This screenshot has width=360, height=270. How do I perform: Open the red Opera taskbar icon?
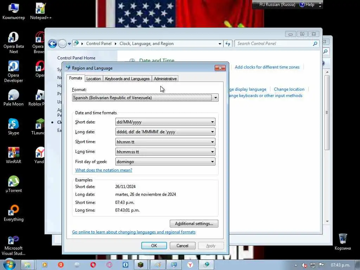[93, 265]
